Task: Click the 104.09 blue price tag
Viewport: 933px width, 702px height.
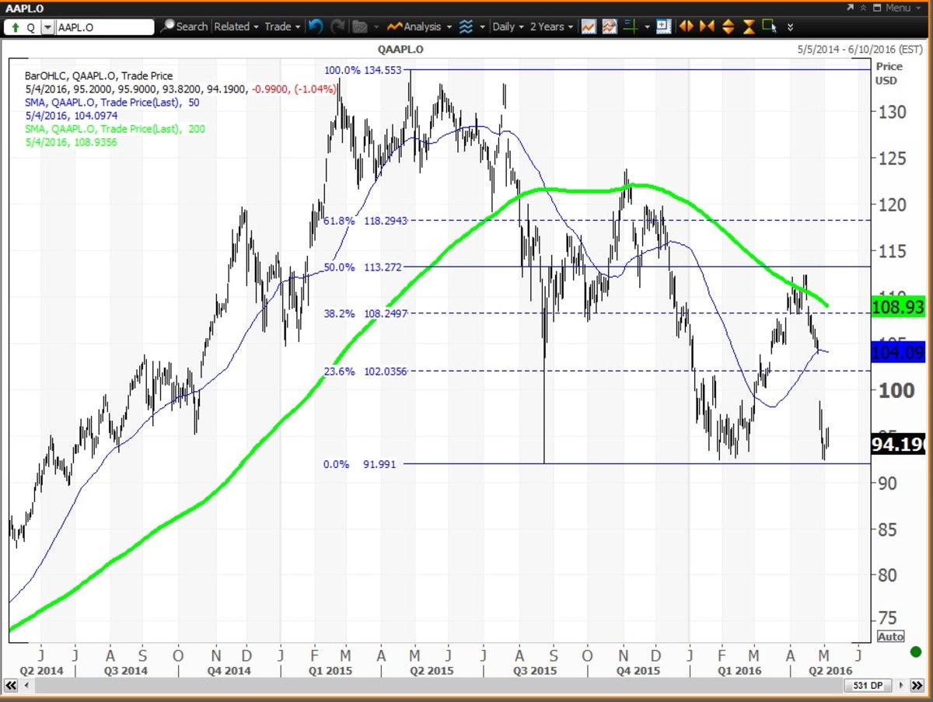Action: click(x=899, y=354)
